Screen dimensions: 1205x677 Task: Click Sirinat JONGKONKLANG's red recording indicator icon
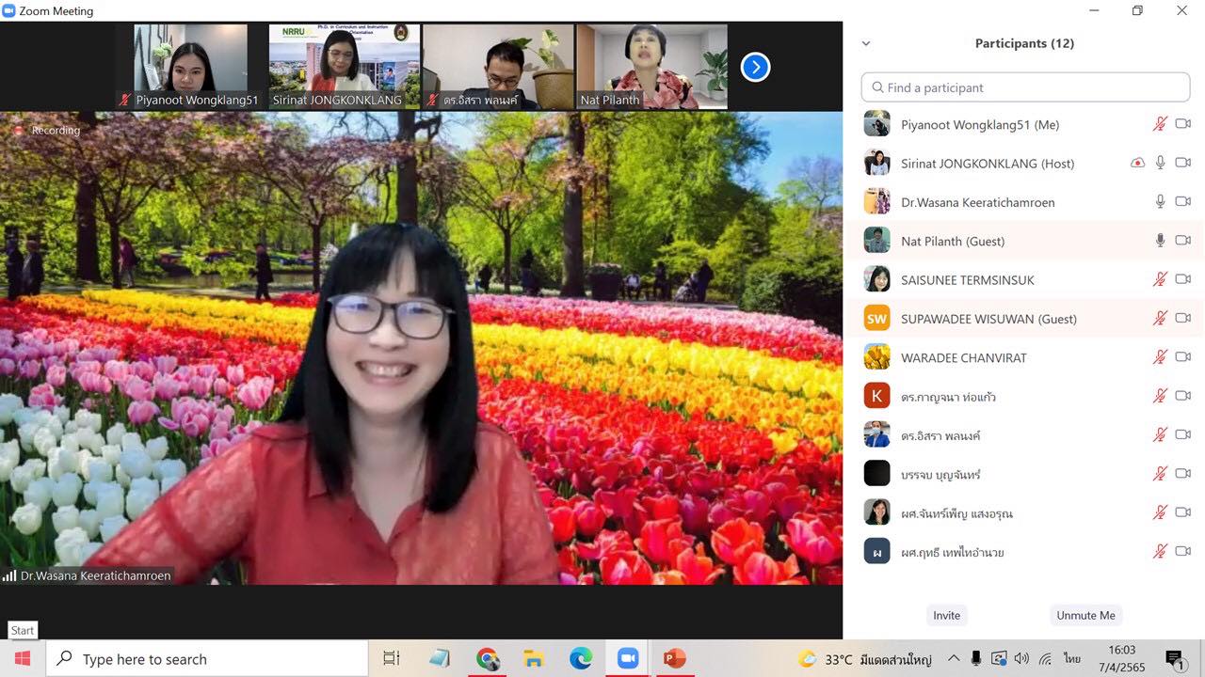tap(1137, 163)
